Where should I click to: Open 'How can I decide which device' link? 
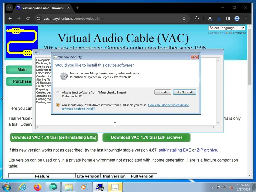pyautogui.click(x=168, y=105)
